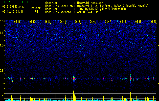The image size is (159, 101).
Task: Click the 1.0 kHz axis label
Action: click(x=2, y=45)
